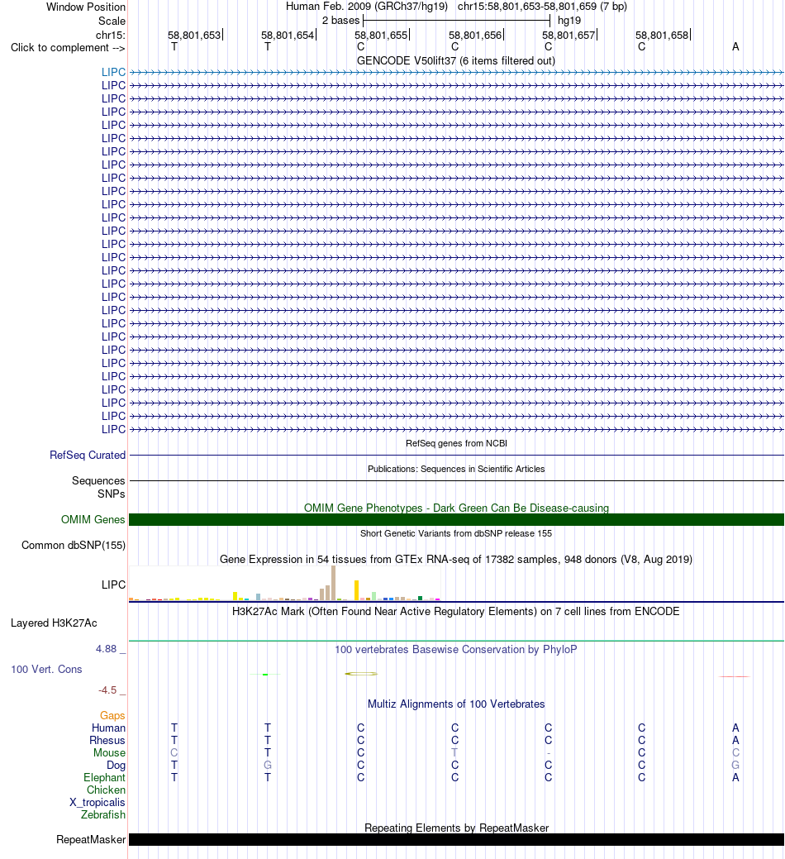Viewport: 785px width, 859px height.
Task: Open Publications: Sequences in Scientific Articles title
Action: click(x=456, y=469)
